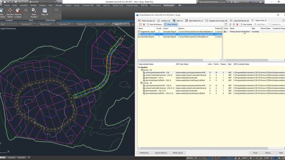
Task: Select the Geometry Report row
Action: [179, 36]
